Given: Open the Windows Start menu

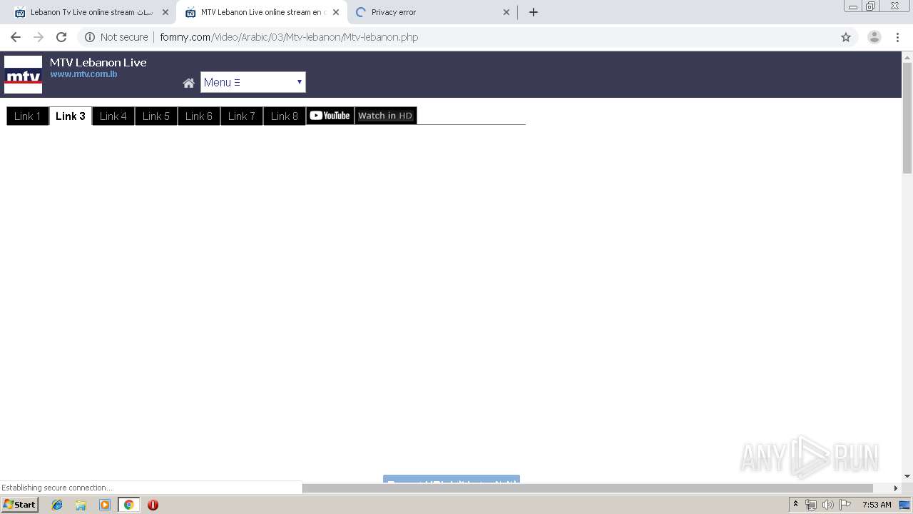Looking at the screenshot, I should (x=20, y=505).
